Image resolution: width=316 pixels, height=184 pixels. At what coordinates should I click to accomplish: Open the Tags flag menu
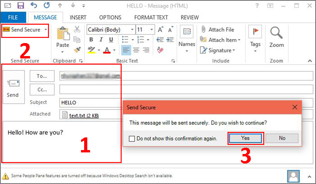tap(255, 39)
